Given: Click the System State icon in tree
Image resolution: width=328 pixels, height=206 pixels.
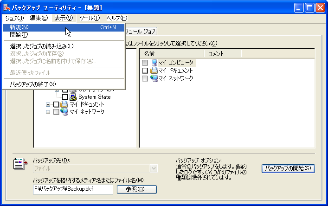Looking at the screenshot, I should [x=73, y=97].
